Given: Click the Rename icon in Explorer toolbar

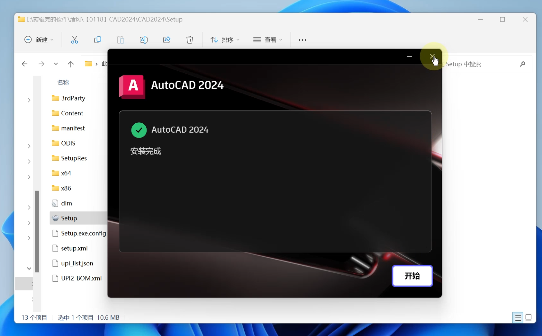Looking at the screenshot, I should tap(144, 40).
